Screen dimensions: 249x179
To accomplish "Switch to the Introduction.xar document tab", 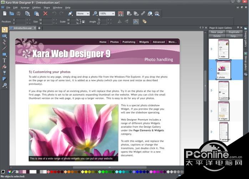I will [23, 28].
